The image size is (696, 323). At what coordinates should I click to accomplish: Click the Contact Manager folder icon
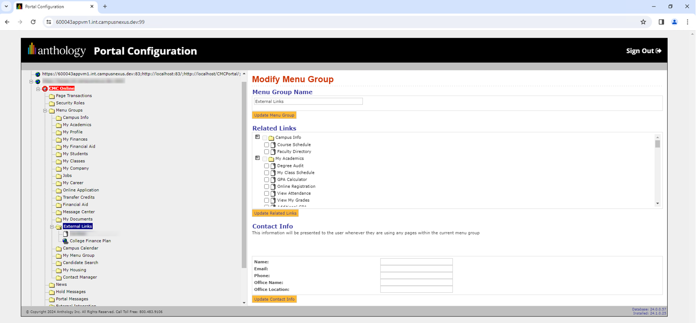coord(59,277)
